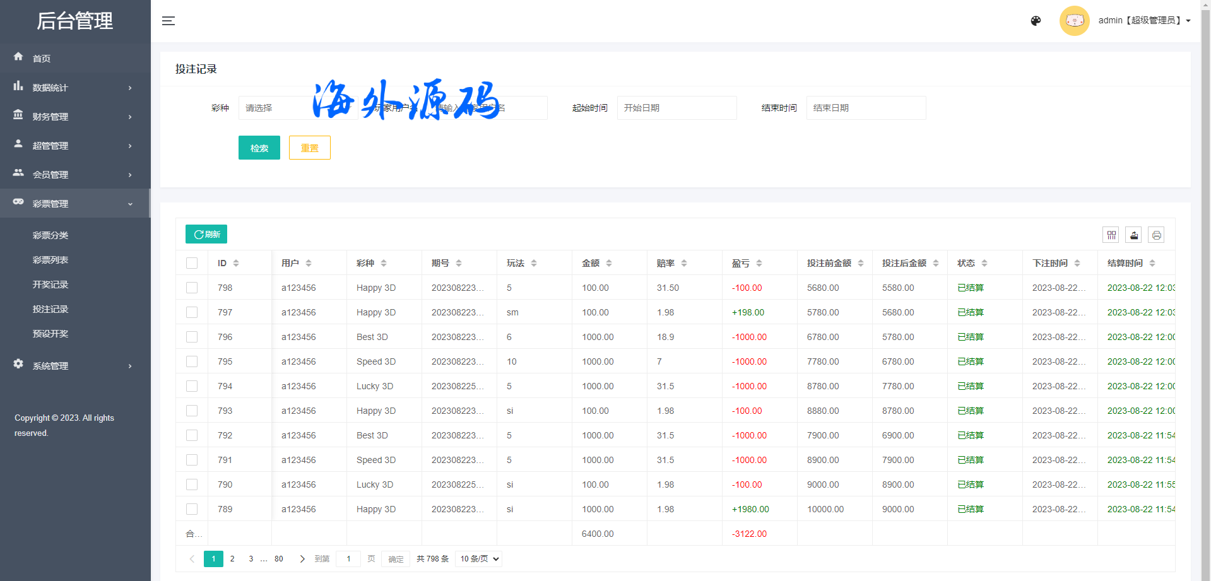
Task: Click the print table icon
Action: tap(1156, 235)
